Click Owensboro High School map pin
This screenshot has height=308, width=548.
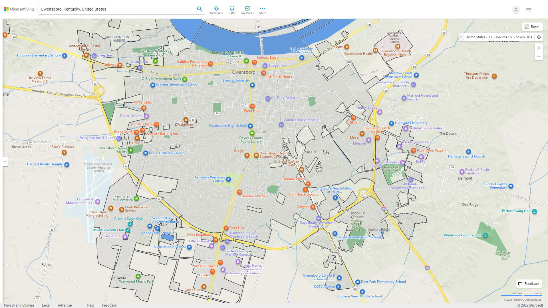coord(250,126)
